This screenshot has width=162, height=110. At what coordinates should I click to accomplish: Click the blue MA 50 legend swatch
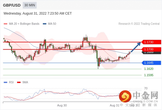(x=44, y=24)
